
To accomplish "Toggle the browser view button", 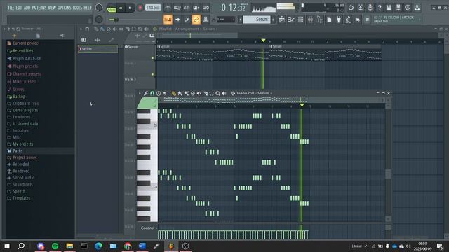I will pos(320,20).
